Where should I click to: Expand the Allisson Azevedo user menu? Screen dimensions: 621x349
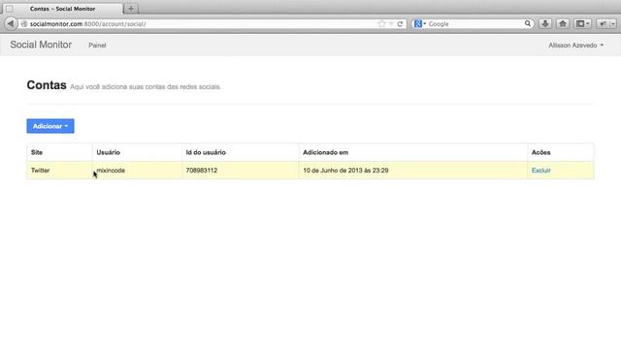pos(575,46)
